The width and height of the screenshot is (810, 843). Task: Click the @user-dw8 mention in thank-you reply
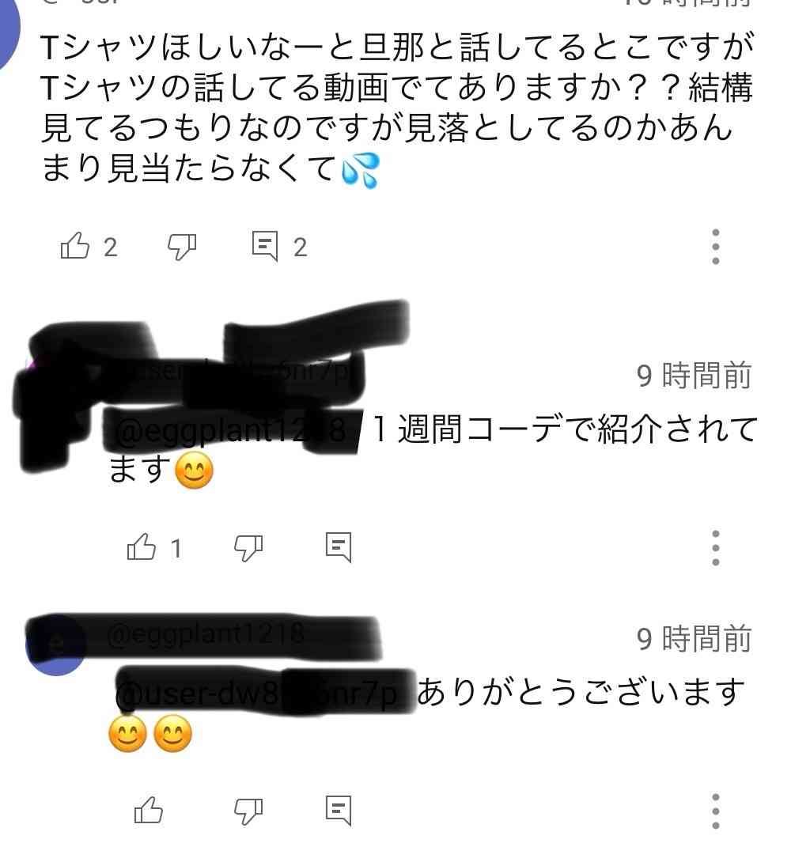click(x=256, y=694)
